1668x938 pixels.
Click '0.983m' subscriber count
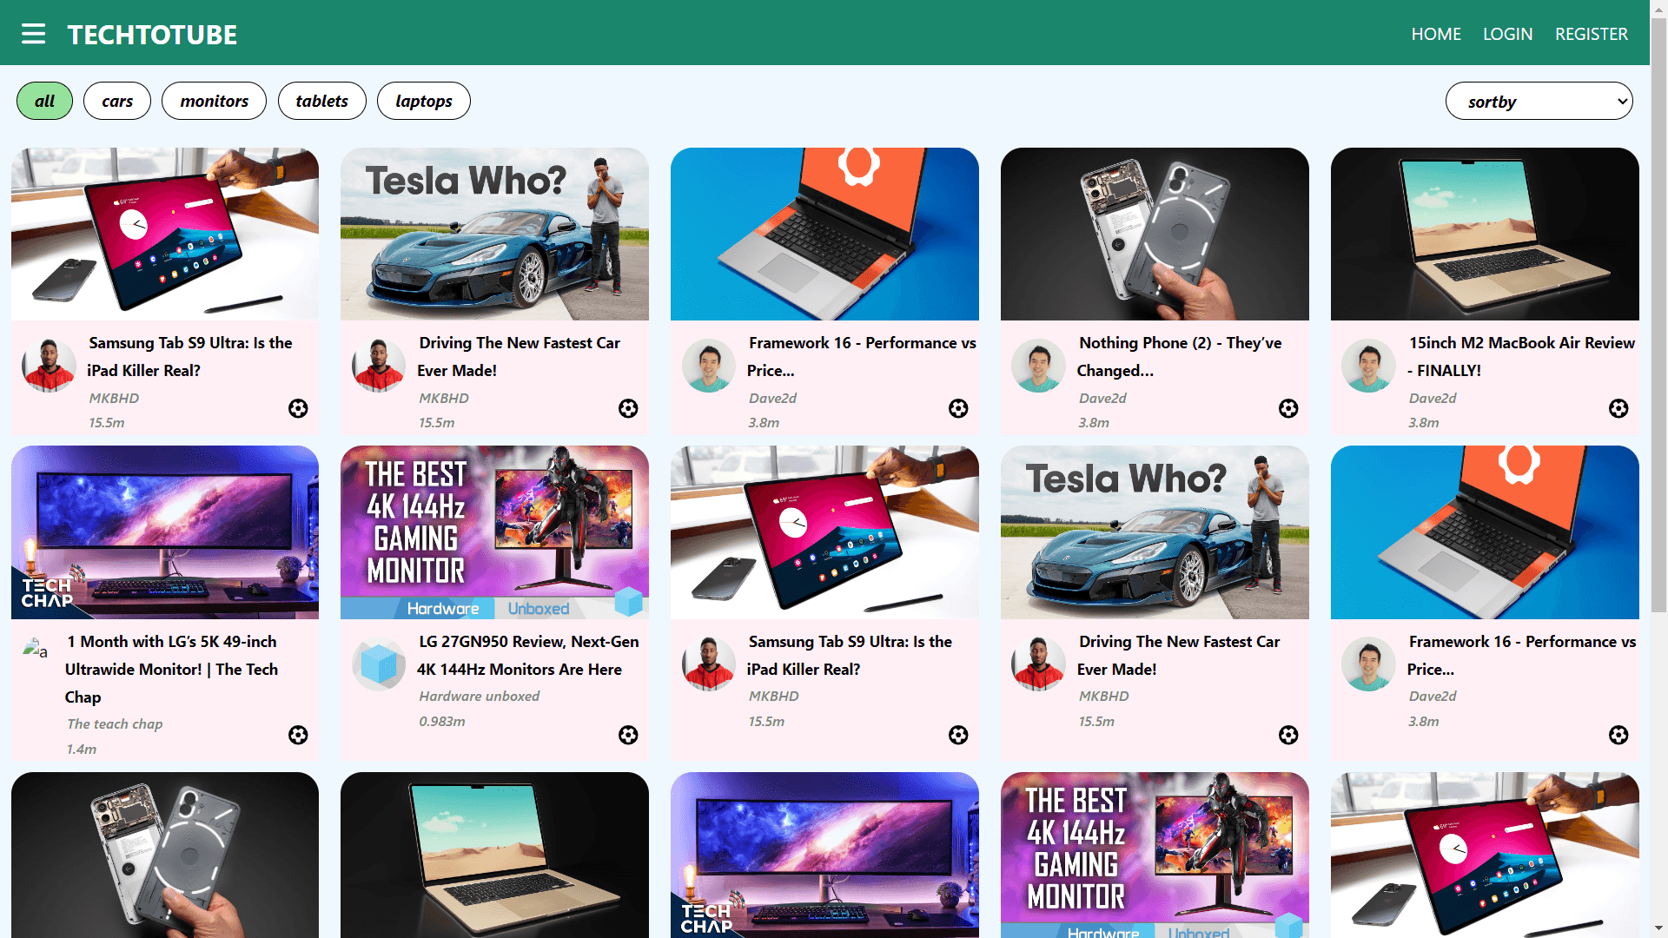[x=441, y=721]
